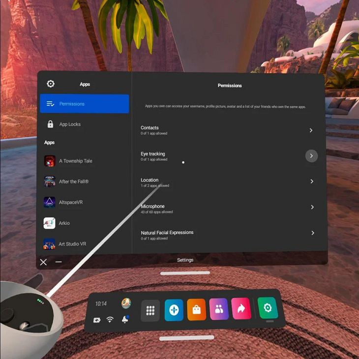This screenshot has height=359, width=359.
Task: Launch the Store shopping bag icon
Action: pyautogui.click(x=196, y=310)
